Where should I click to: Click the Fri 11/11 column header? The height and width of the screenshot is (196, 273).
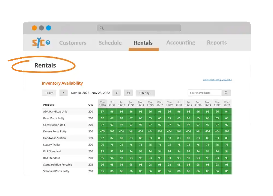point(112,104)
